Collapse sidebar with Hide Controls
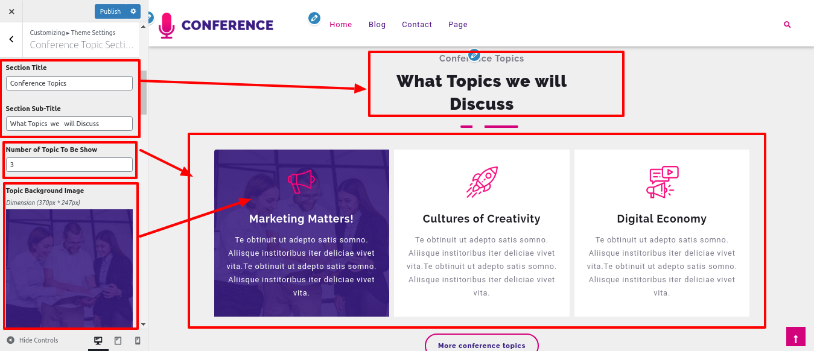The image size is (814, 351). [x=33, y=341]
